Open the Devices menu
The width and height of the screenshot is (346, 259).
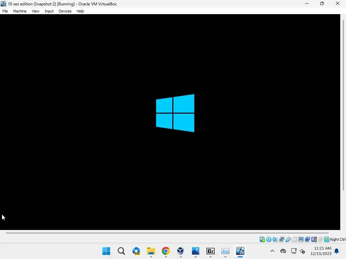point(65,11)
